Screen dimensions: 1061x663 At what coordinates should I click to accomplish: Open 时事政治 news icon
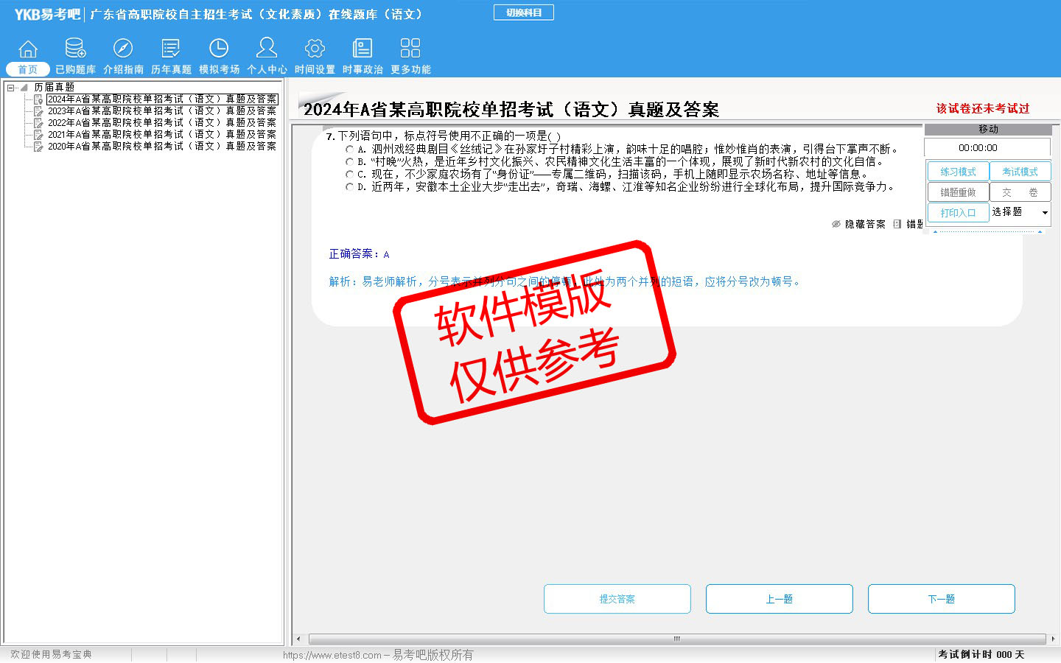363,49
